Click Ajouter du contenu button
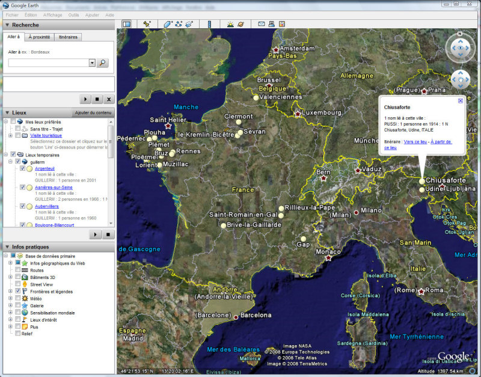481x377 pixels. pyautogui.click(x=93, y=112)
